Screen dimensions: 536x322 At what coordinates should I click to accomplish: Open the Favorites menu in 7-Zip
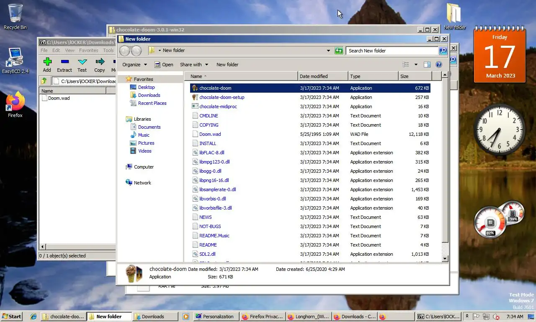click(89, 50)
